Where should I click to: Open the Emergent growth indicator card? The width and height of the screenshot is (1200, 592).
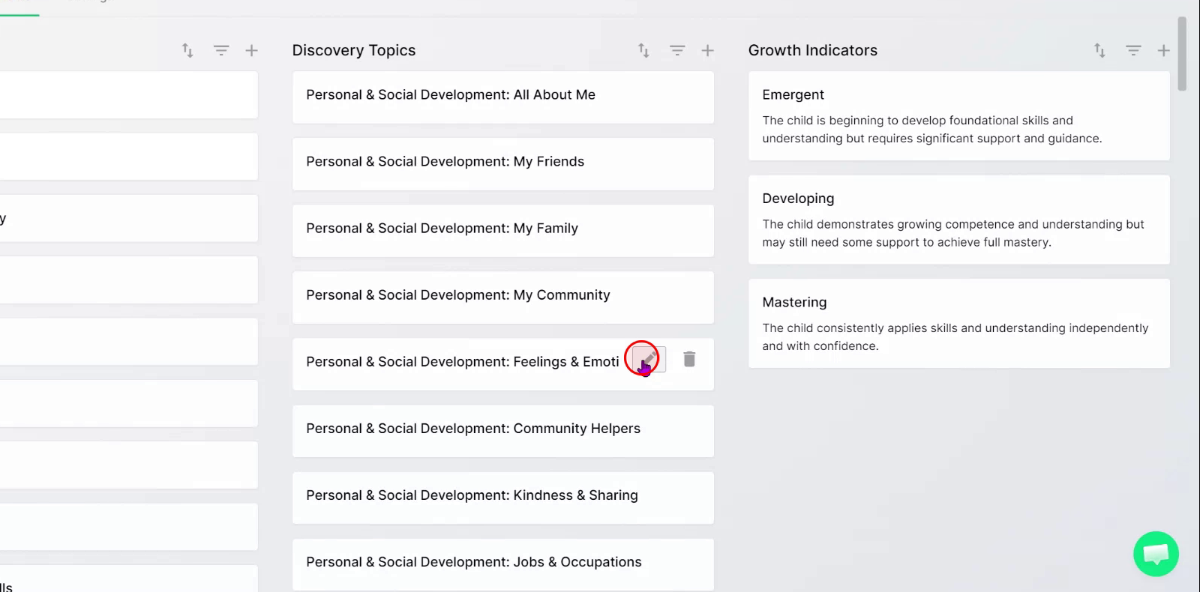[x=958, y=116]
